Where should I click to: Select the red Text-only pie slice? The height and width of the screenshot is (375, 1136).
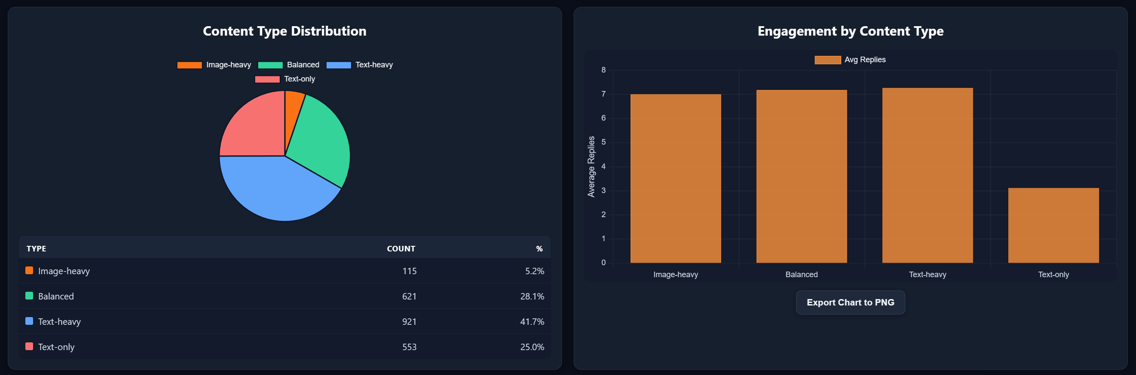256,127
